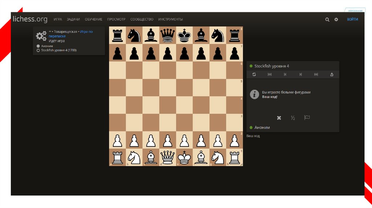Select the white knight on b1

(x=134, y=157)
